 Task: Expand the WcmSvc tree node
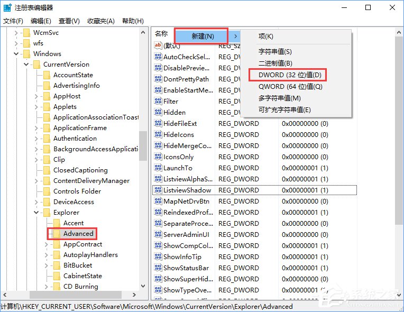click(x=16, y=33)
